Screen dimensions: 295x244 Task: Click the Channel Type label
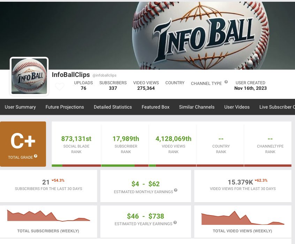point(206,84)
